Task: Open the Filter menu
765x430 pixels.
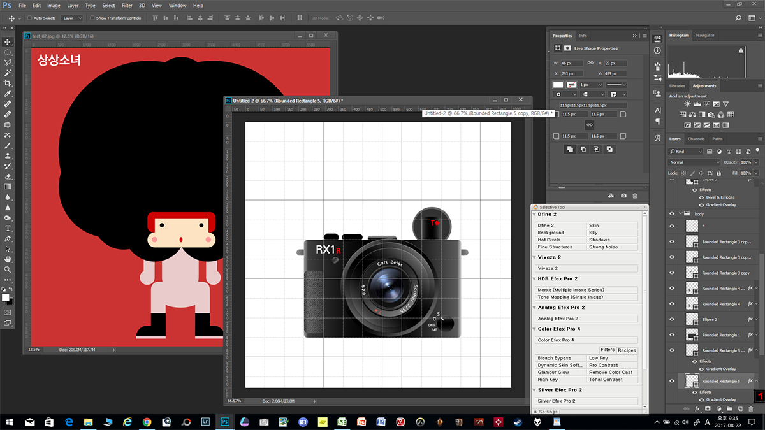Action: tap(127, 5)
